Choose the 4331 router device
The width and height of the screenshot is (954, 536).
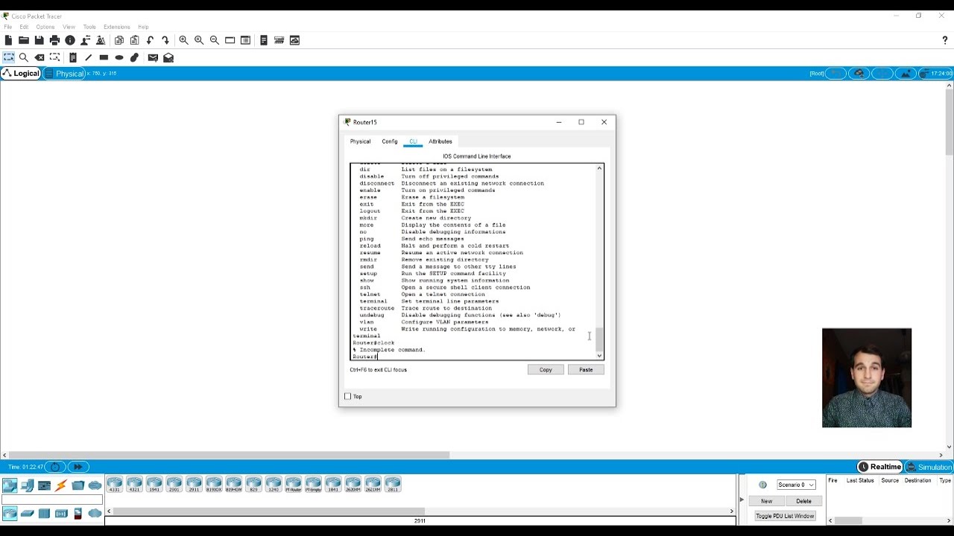(115, 485)
